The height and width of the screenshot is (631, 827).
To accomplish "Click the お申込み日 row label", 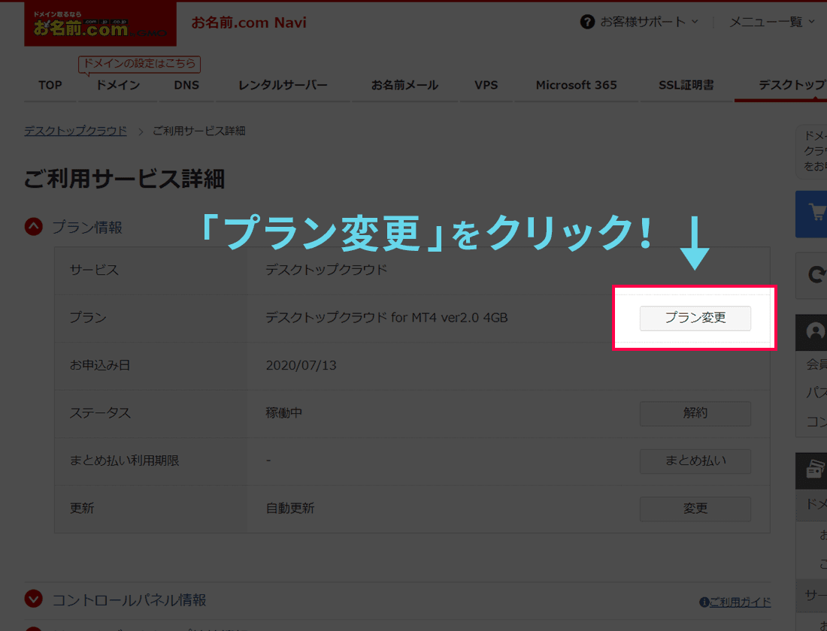I will (100, 365).
